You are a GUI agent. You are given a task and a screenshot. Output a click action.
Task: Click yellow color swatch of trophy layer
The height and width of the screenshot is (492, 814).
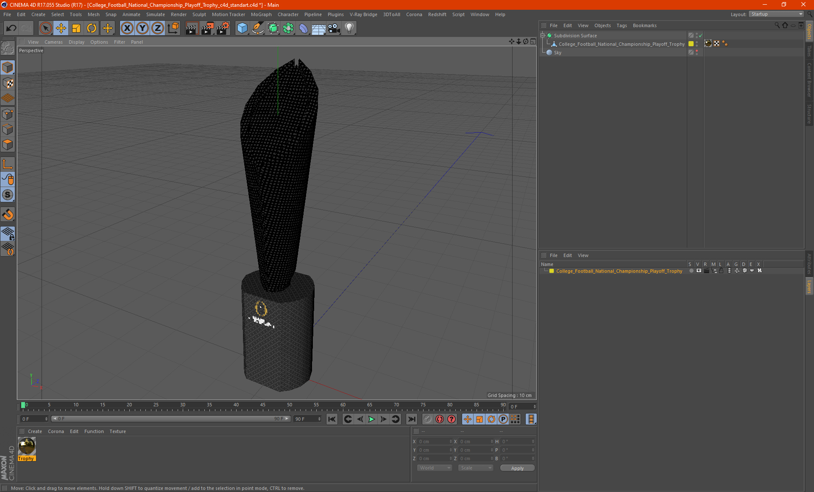click(x=552, y=271)
